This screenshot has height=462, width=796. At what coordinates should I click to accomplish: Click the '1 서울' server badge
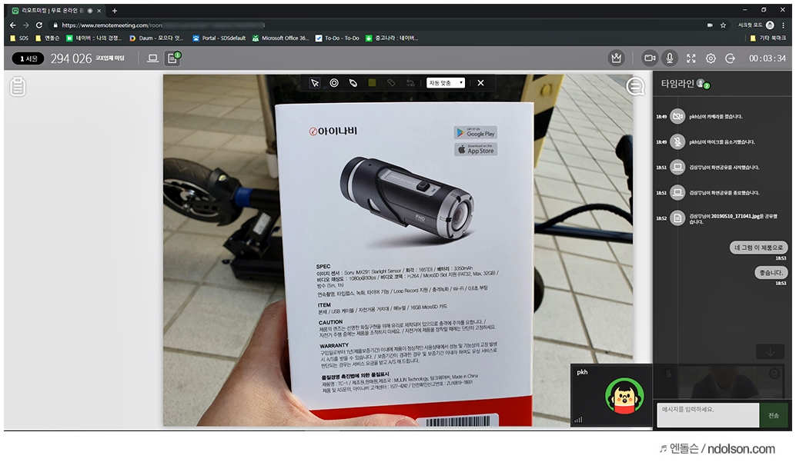[x=28, y=59]
